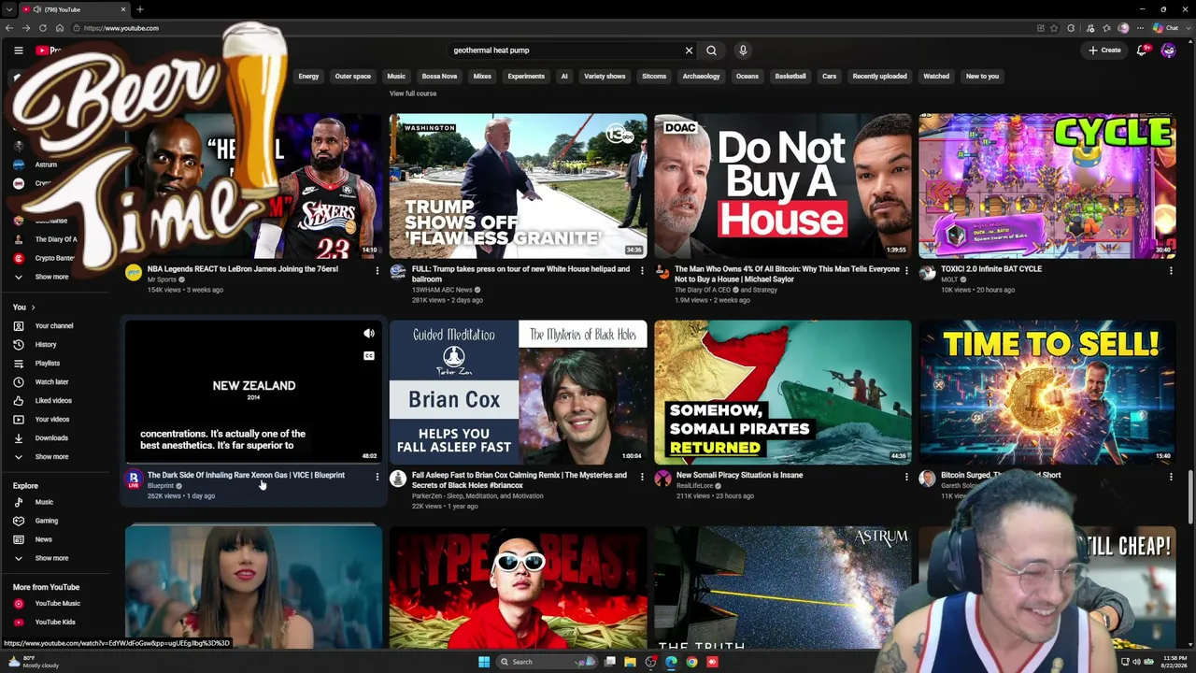Play the Do Not Buy A House thumbnail
The width and height of the screenshot is (1196, 673).
click(783, 186)
